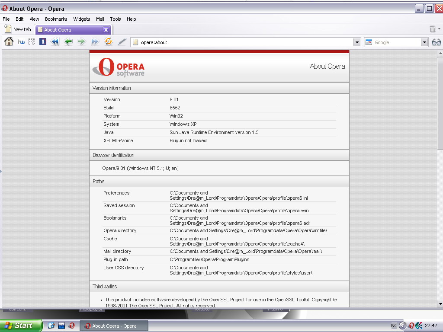Click the Version information heading
This screenshot has height=332, width=443.
click(112, 88)
